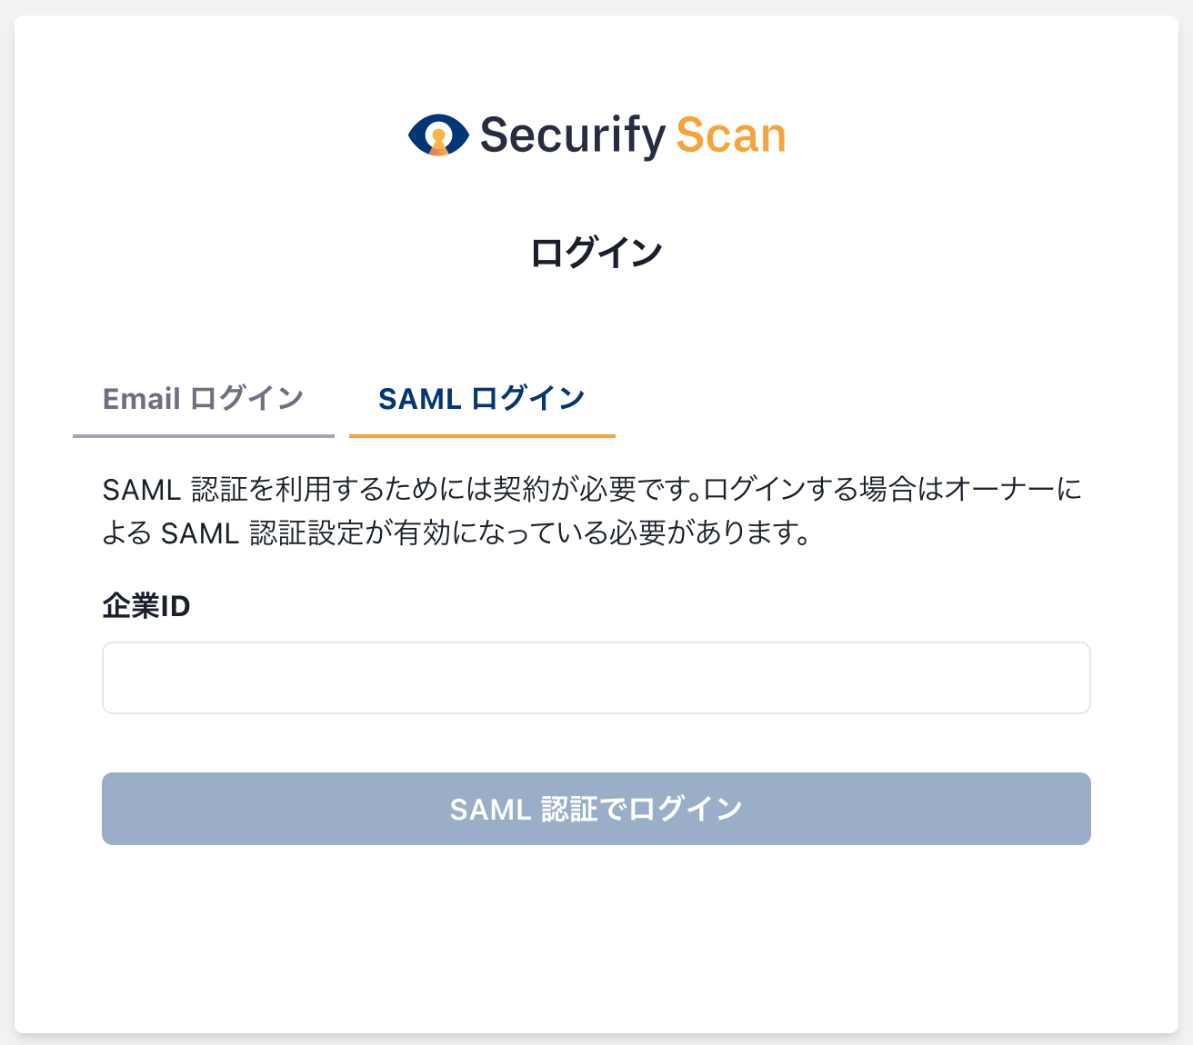Click inside the 企業ID input field

(x=596, y=677)
